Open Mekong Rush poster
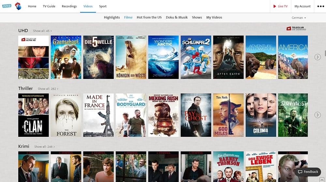Screen dimensions: 326x182 click(163, 115)
